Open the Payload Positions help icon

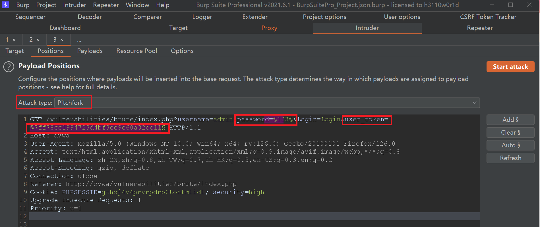[x=9, y=67]
